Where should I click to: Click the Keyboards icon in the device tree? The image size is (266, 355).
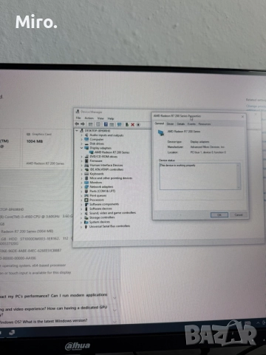[x=86, y=174]
